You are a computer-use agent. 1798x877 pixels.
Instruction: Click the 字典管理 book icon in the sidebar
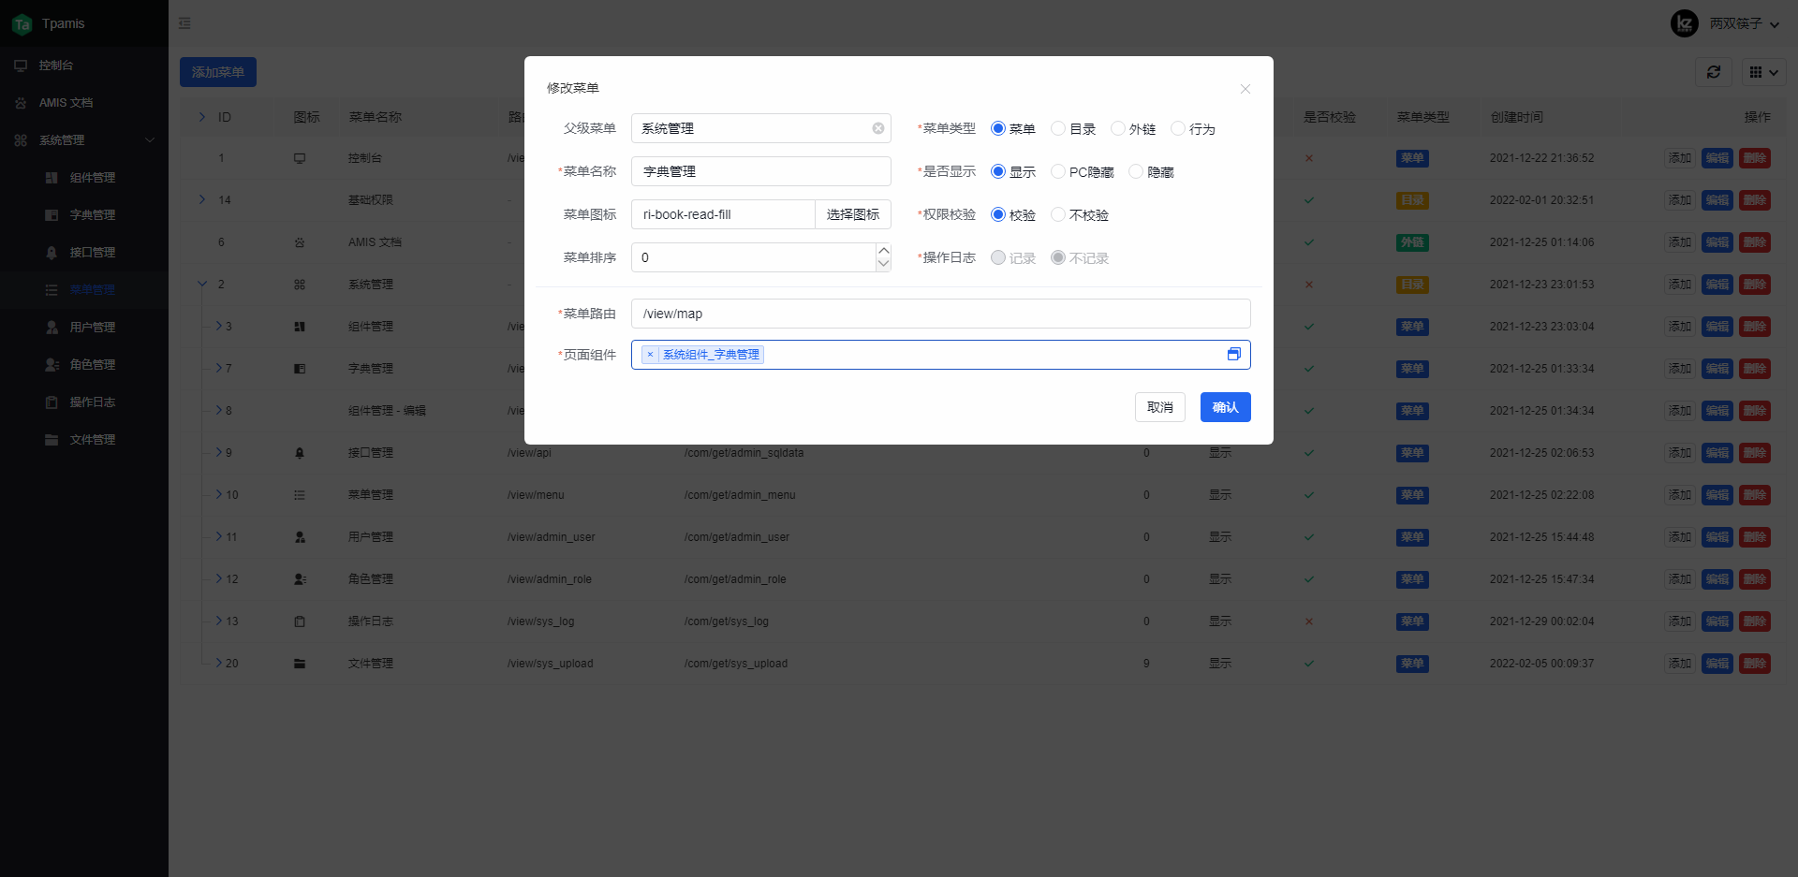[x=52, y=215]
